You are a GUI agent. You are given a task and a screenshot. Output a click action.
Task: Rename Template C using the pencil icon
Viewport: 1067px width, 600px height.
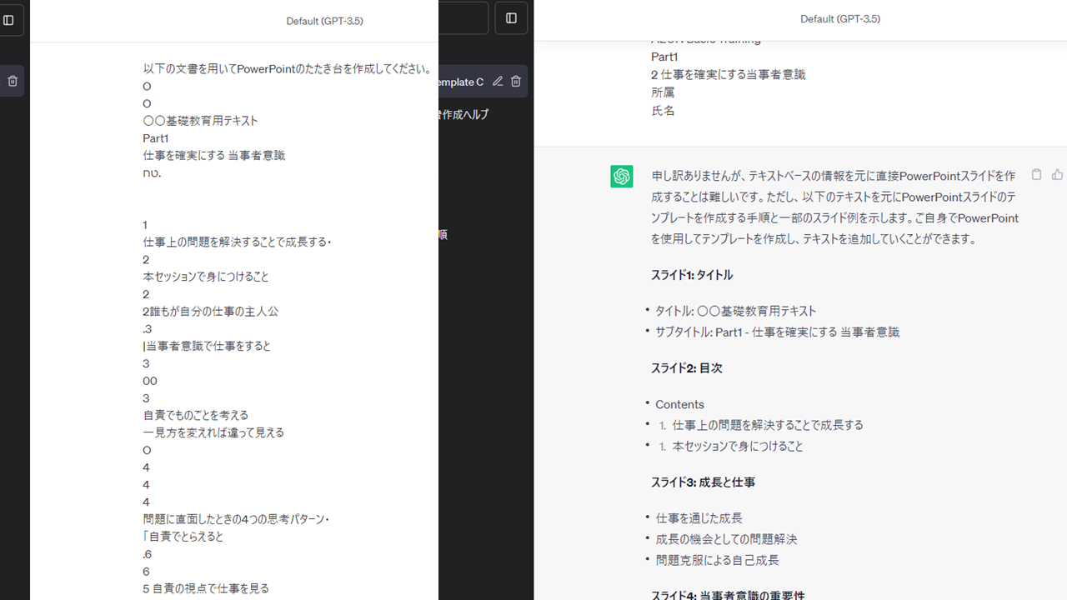point(498,81)
